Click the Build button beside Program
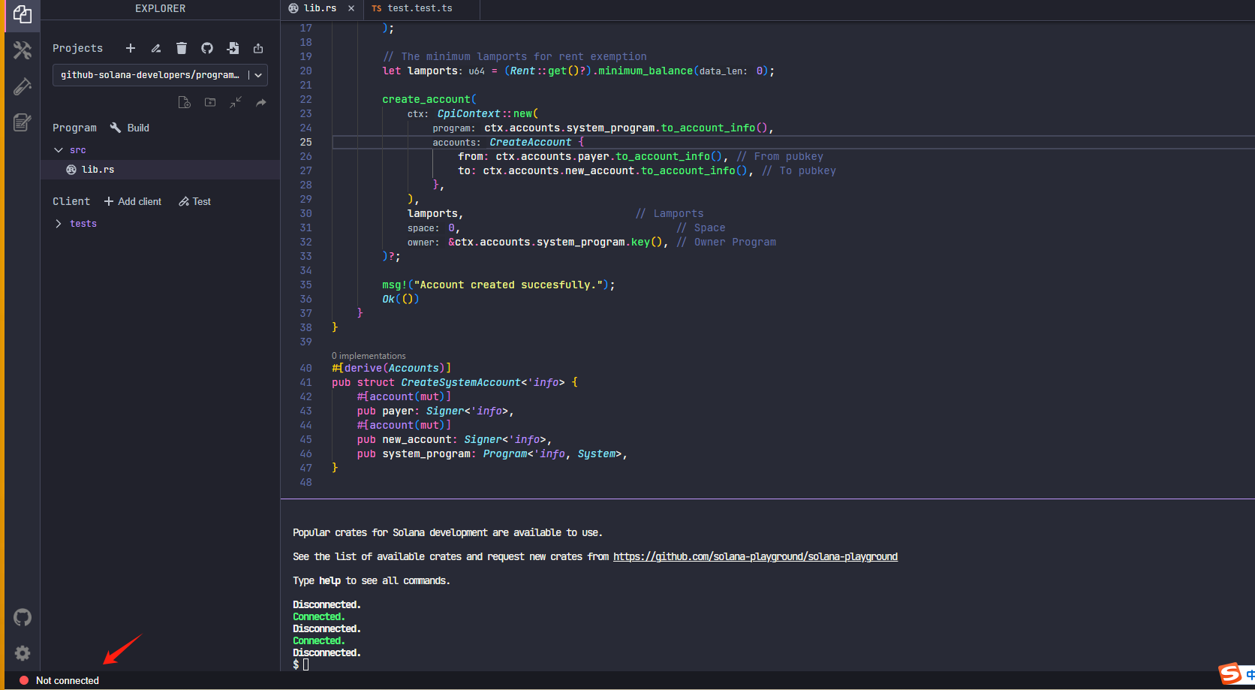 click(130, 128)
